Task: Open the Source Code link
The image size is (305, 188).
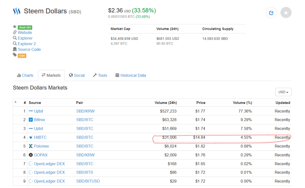Action: coord(29,50)
